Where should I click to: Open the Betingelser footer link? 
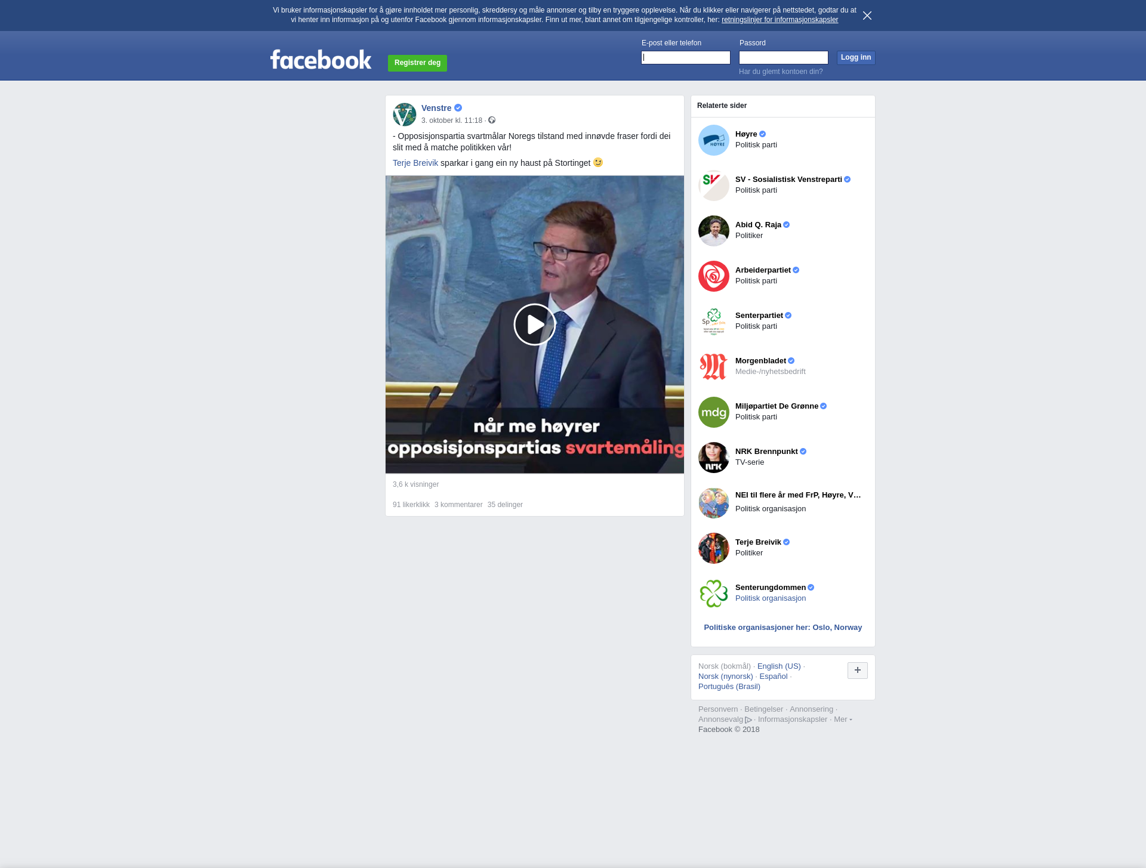(x=763, y=709)
